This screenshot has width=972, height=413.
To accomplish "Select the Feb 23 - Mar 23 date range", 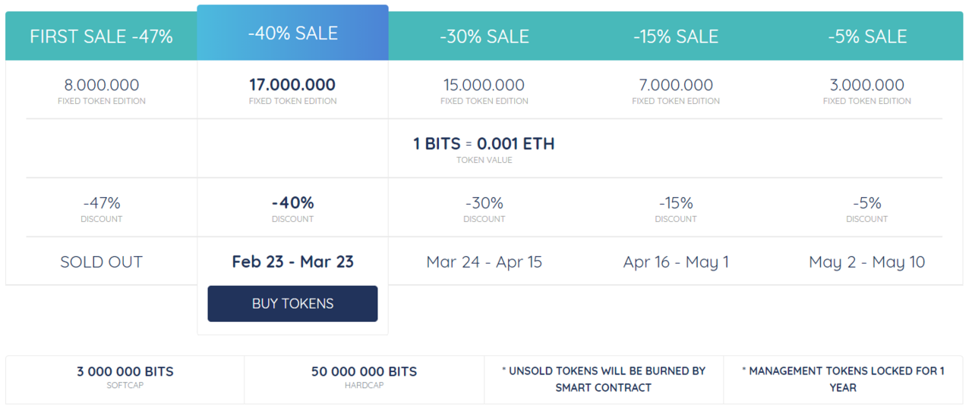I will pyautogui.click(x=292, y=262).
